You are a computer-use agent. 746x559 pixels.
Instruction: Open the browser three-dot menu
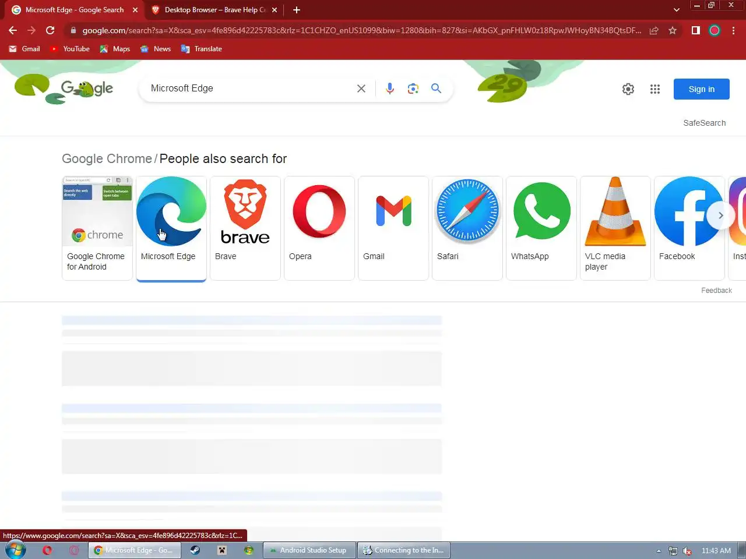[733, 30]
